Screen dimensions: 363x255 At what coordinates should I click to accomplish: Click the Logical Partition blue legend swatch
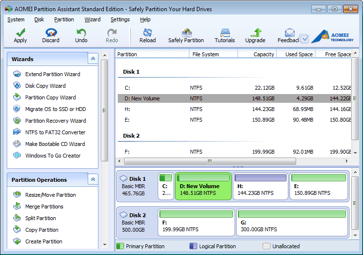click(193, 246)
